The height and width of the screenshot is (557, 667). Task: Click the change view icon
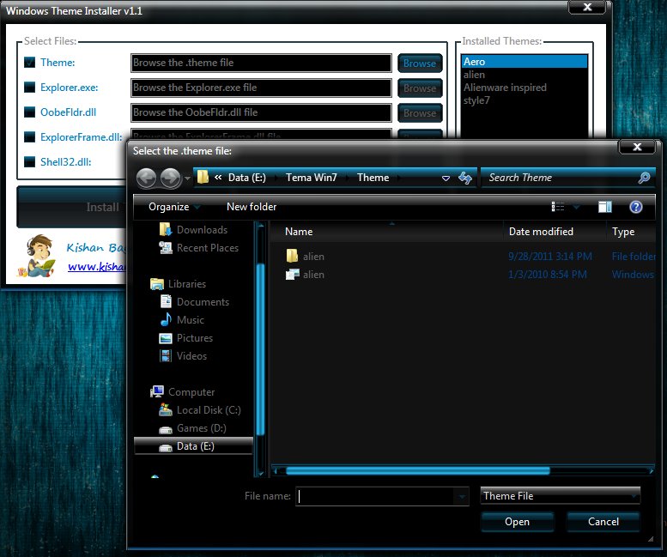click(558, 207)
